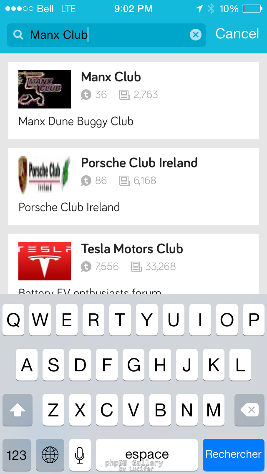This screenshot has width=267, height=474.
Task: Tap the Porsche Club Ireland logo
Action: [x=45, y=175]
